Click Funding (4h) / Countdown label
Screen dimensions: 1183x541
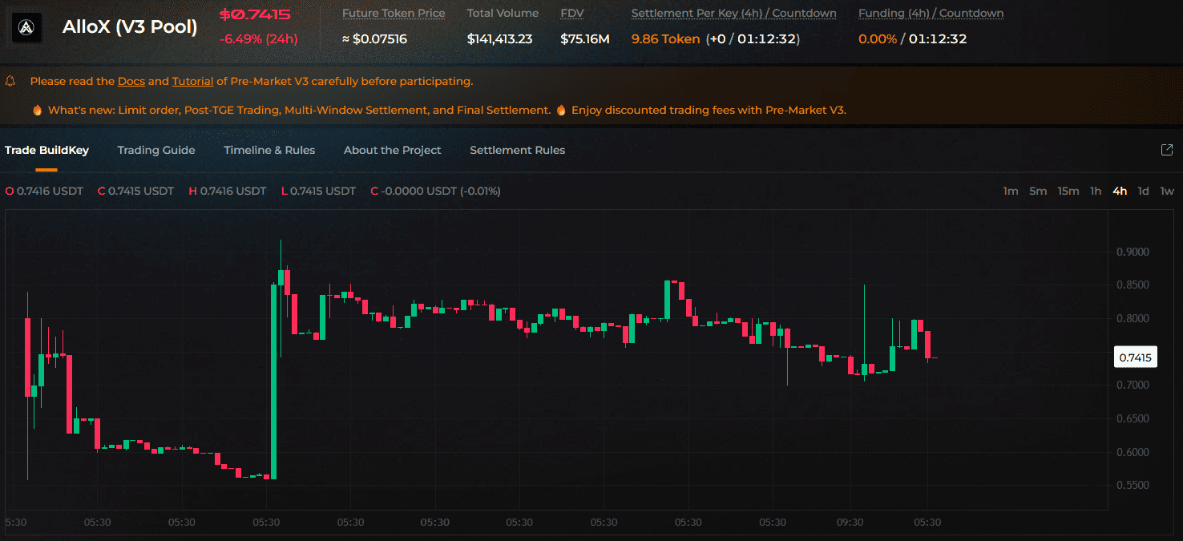tap(931, 13)
